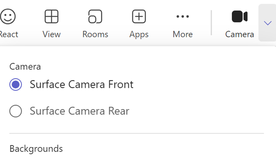Click the Apps plus-in-square icon
The width and height of the screenshot is (276, 160).
point(139,16)
